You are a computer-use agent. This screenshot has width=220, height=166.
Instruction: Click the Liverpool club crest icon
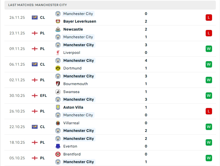58,53
